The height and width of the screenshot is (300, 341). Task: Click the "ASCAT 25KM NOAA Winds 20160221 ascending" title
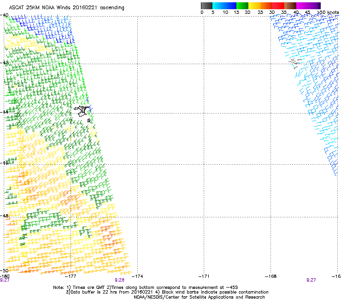[x=66, y=8]
